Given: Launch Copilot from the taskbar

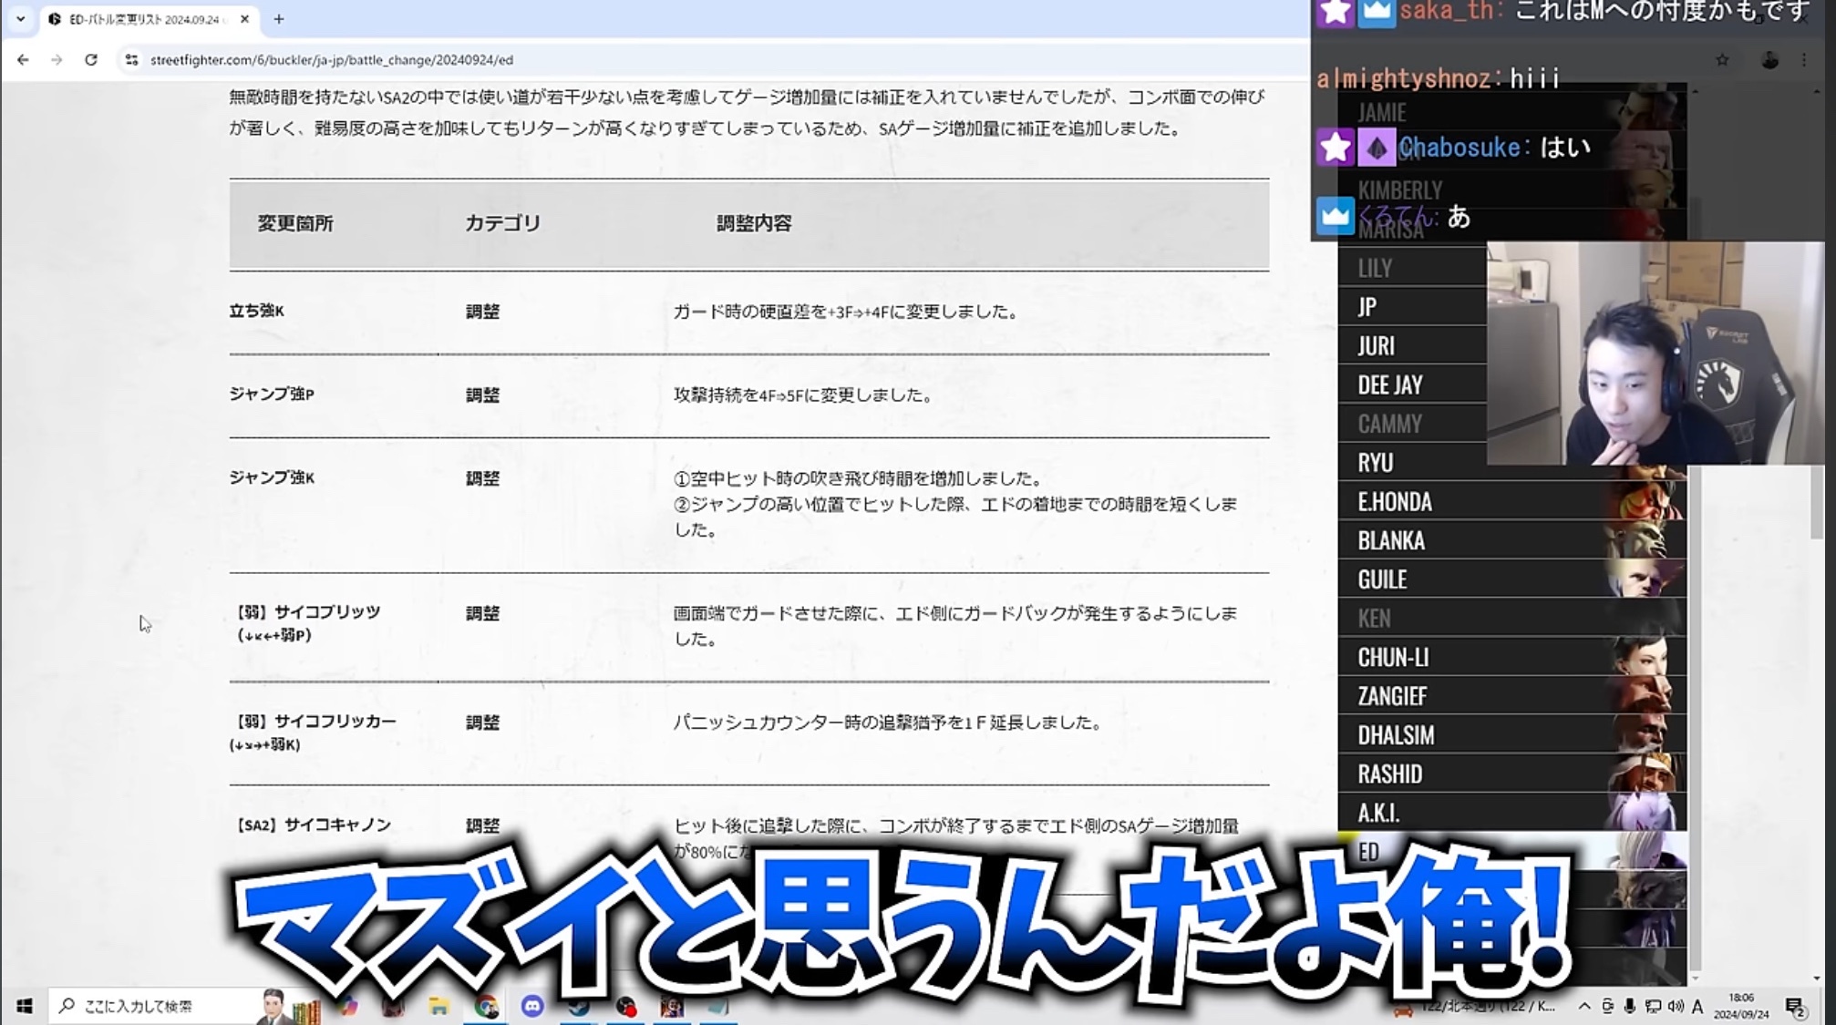Looking at the screenshot, I should [347, 1006].
